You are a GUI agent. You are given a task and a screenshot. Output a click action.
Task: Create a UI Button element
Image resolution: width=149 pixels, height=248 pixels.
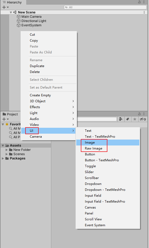click(108, 154)
